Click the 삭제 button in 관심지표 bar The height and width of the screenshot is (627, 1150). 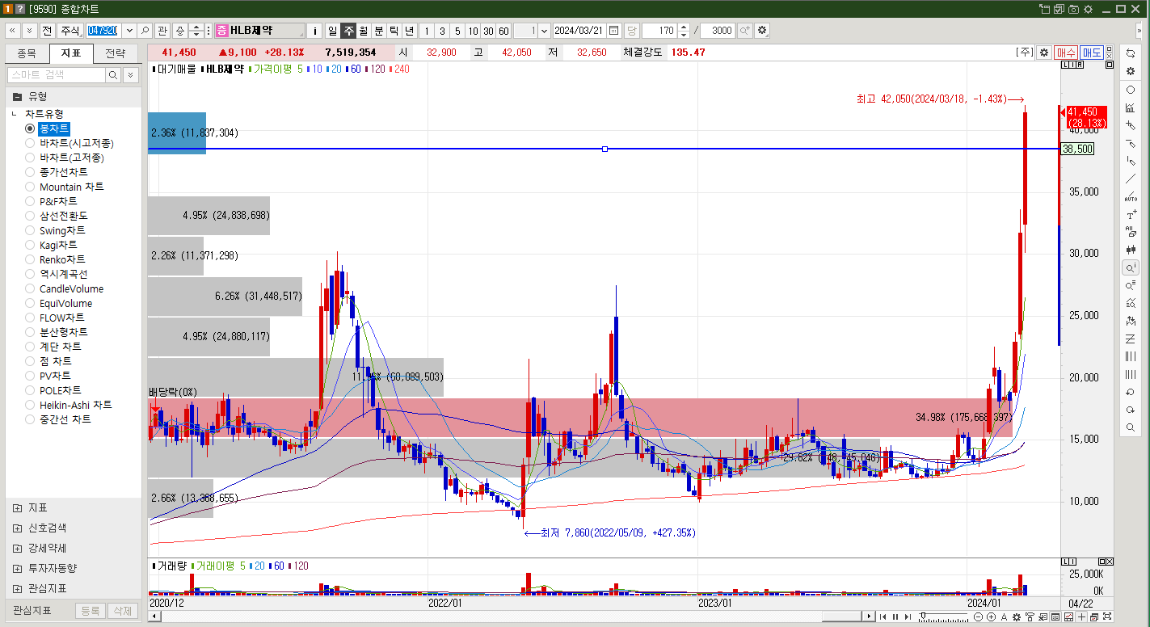point(122,612)
